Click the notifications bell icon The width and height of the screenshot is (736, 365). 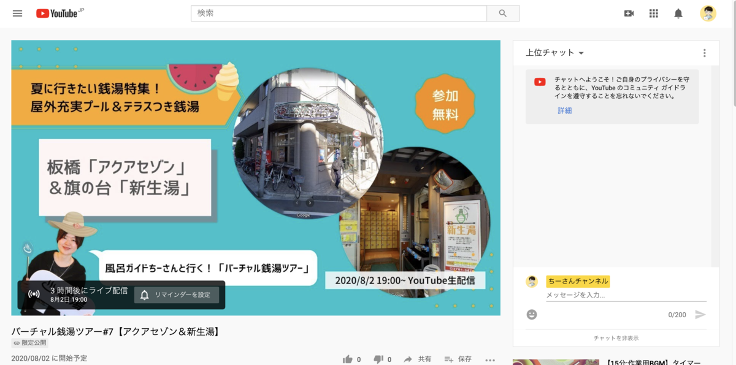point(678,13)
